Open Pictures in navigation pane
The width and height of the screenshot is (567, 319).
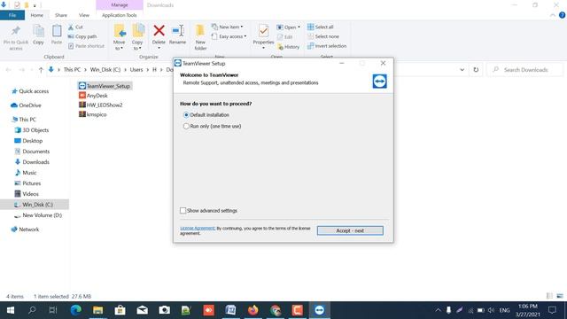[x=27, y=183]
